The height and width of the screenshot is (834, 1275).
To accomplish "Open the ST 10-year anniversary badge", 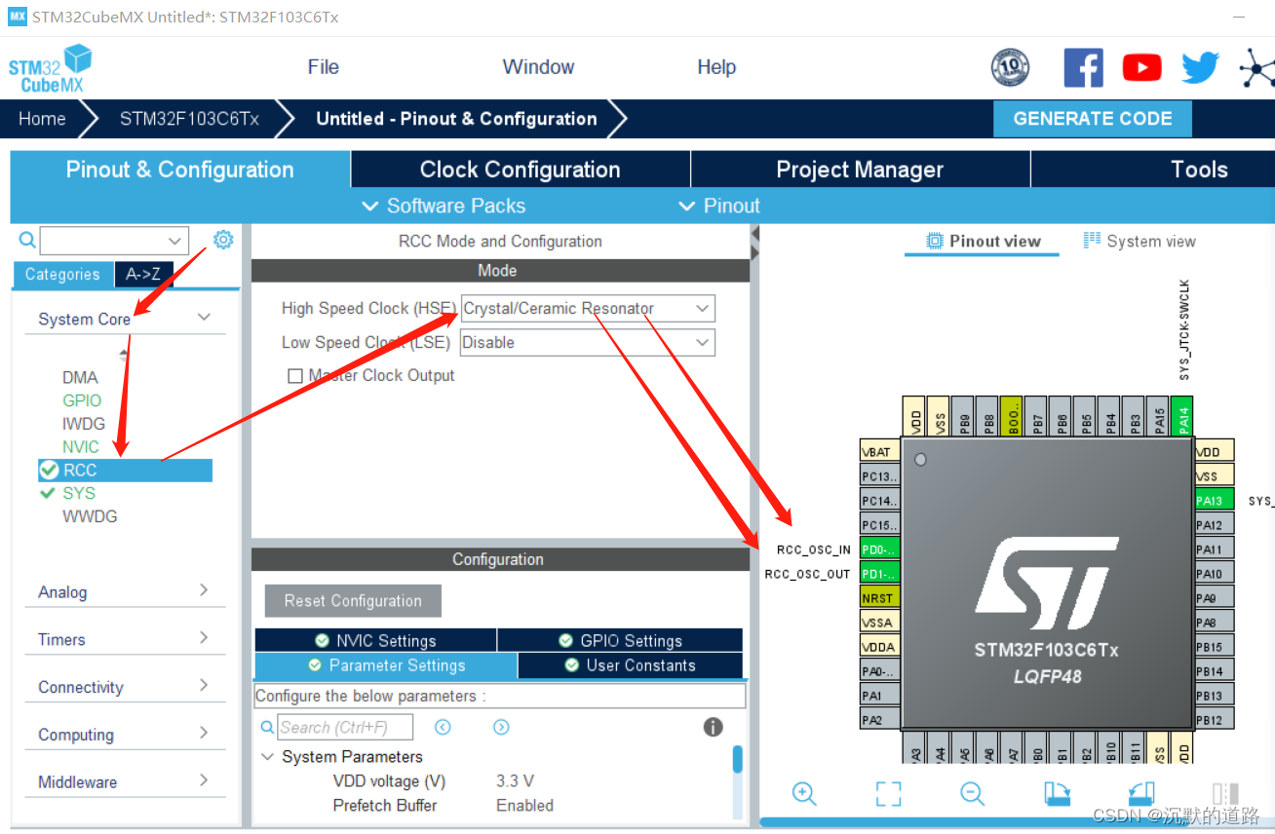I will pos(1010,67).
